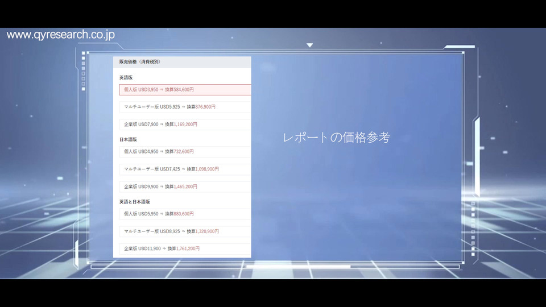This screenshot has width=546, height=307.
Task: Click the www.qyresearch.co.jp website address
Action: pos(61,35)
